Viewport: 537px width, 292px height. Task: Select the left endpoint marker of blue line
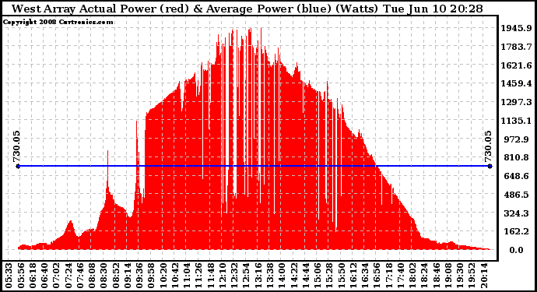tap(18, 166)
